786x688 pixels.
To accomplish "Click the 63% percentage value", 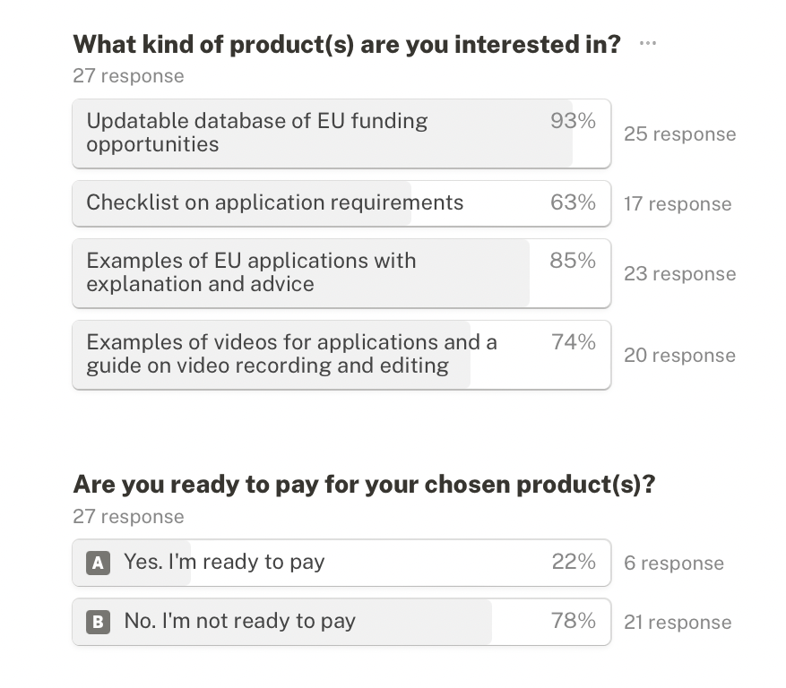I will coord(573,202).
